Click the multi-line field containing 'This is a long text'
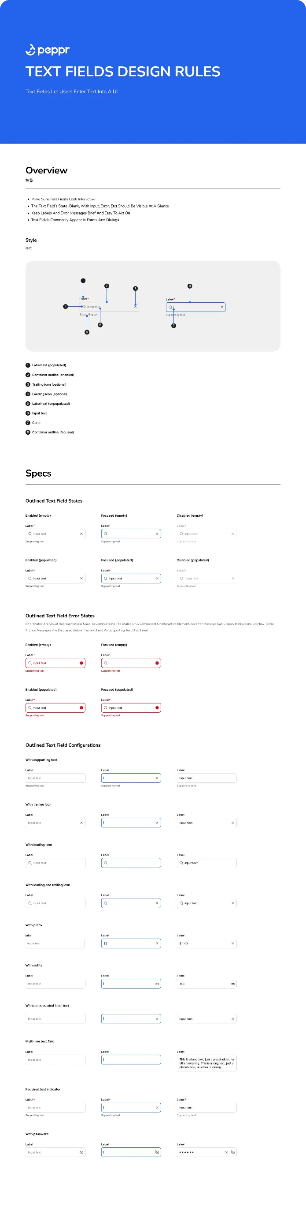This screenshot has height=1214, width=306. [206, 1063]
